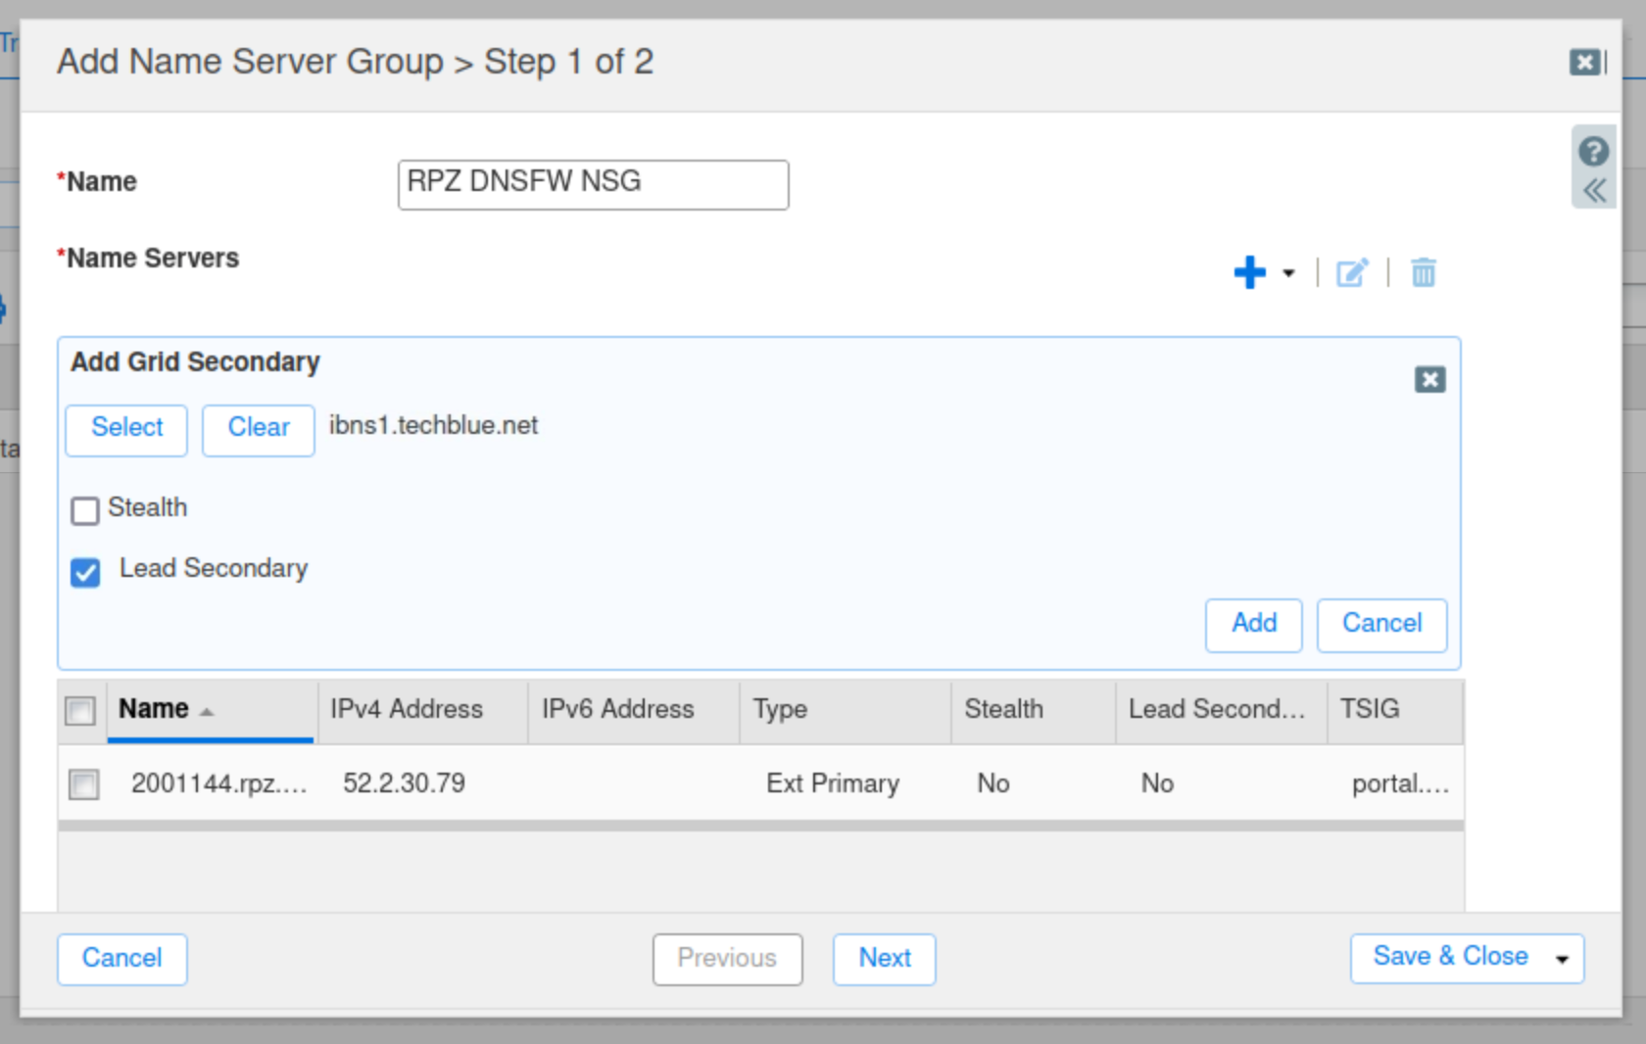Close the Add Grid Secondary panel
Image resolution: width=1646 pixels, height=1044 pixels.
[1429, 379]
